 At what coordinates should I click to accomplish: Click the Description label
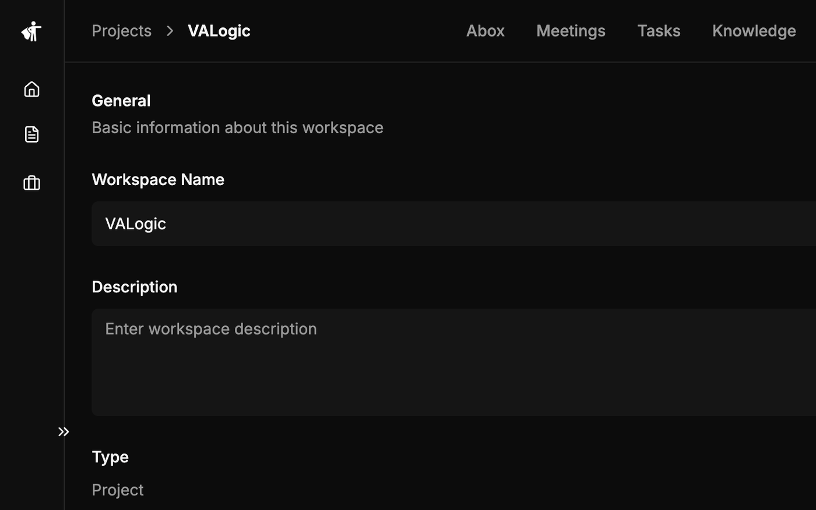tap(135, 287)
